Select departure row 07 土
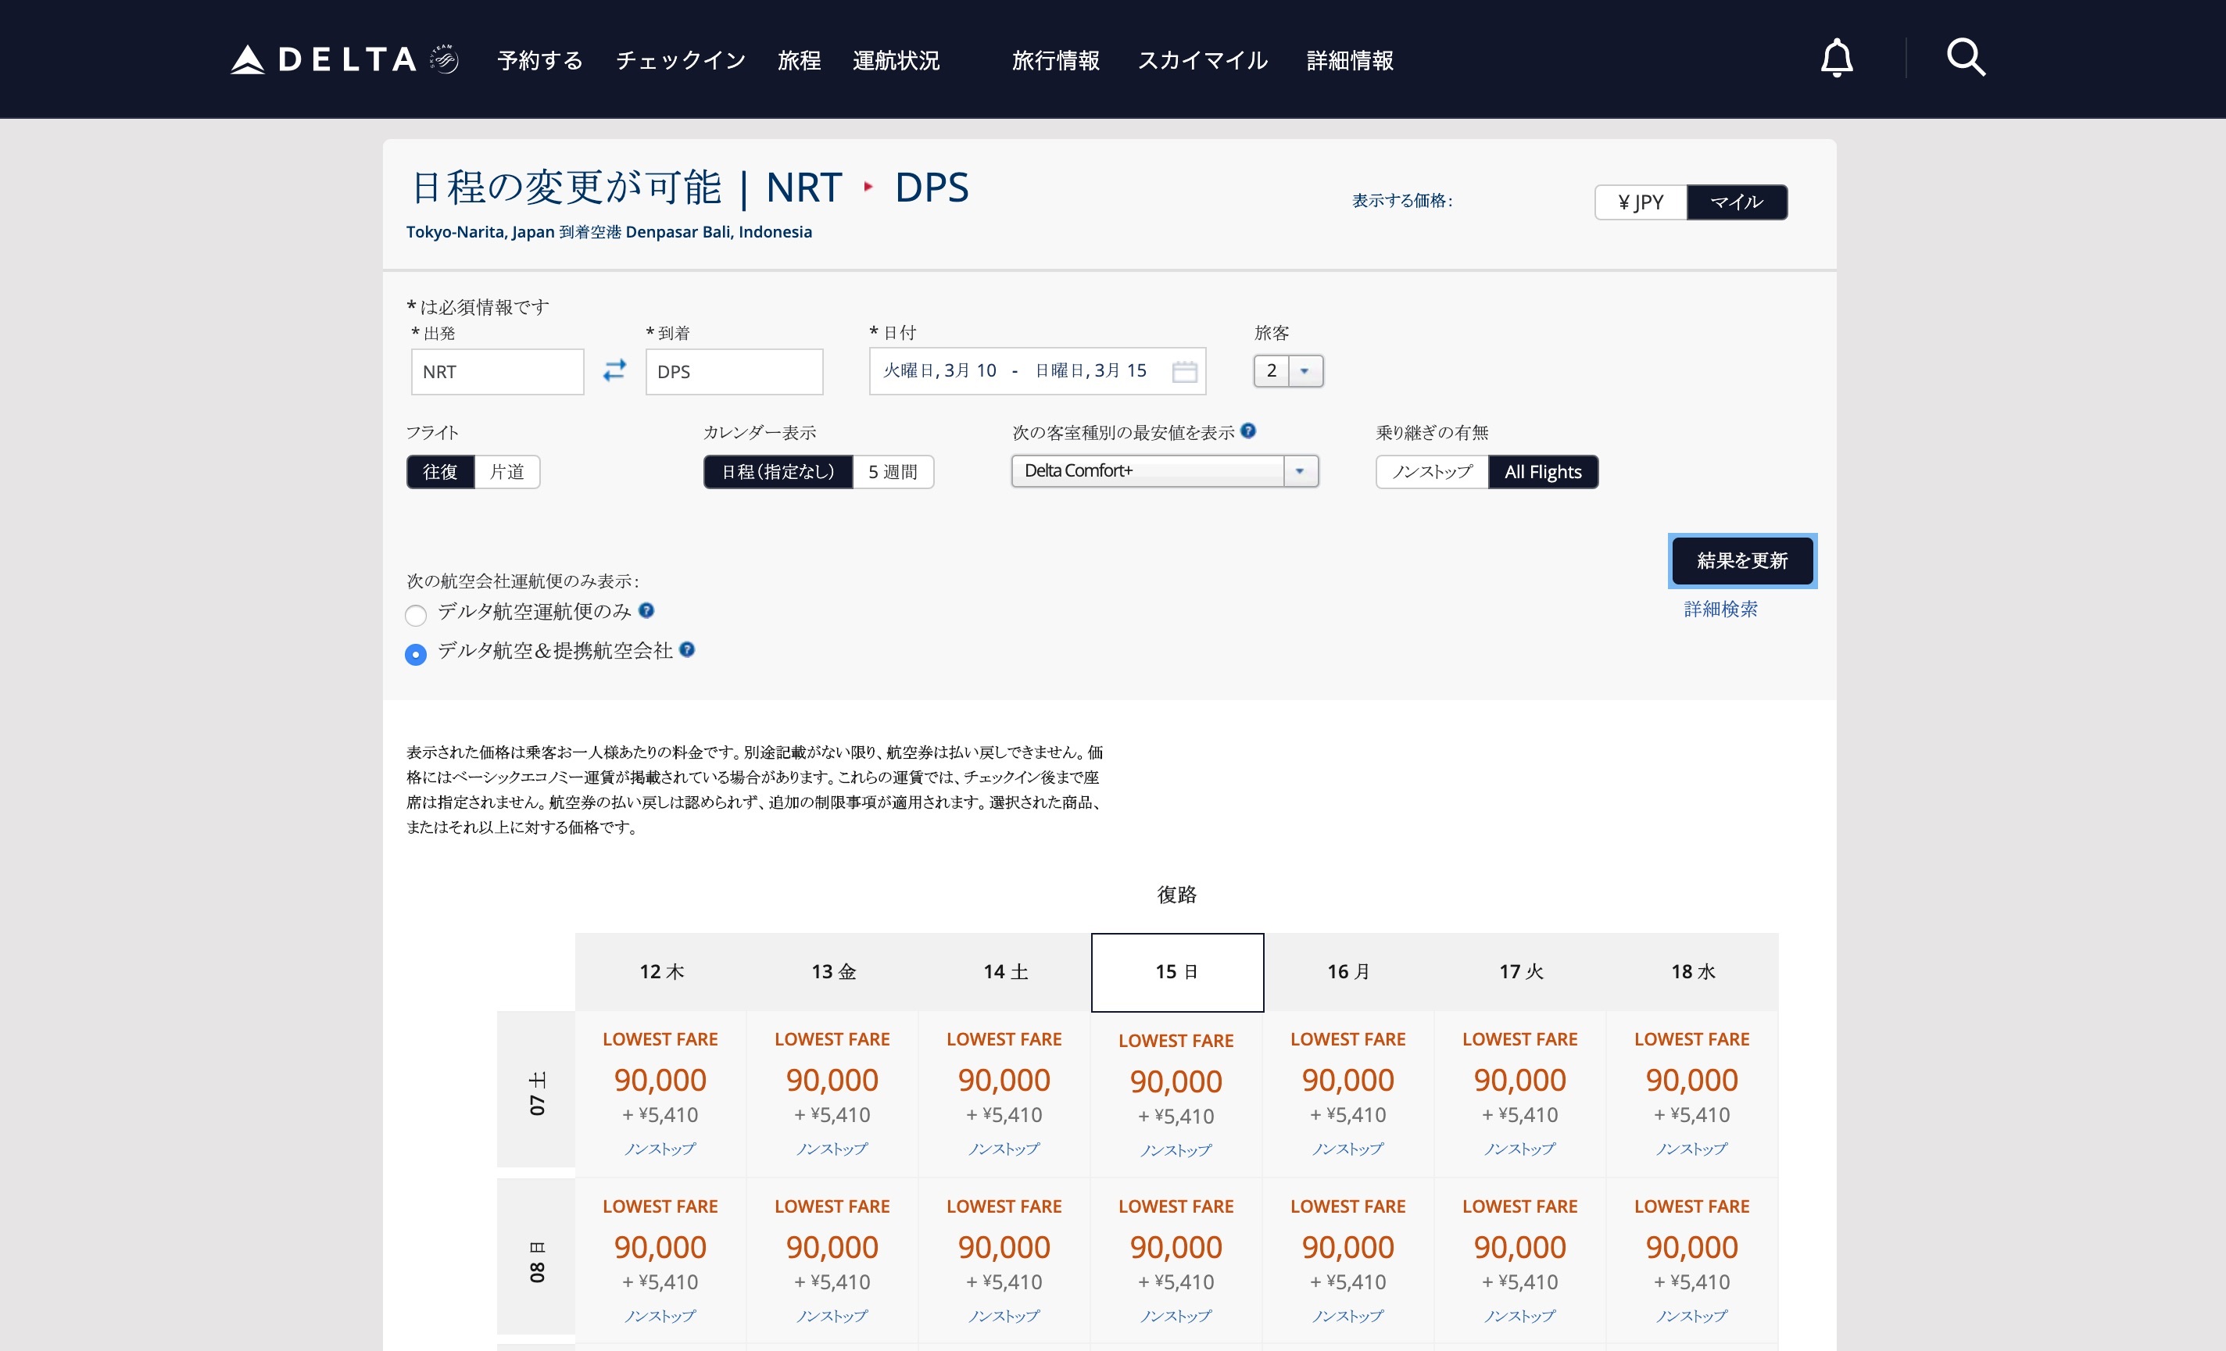This screenshot has width=2226, height=1351. point(537,1090)
